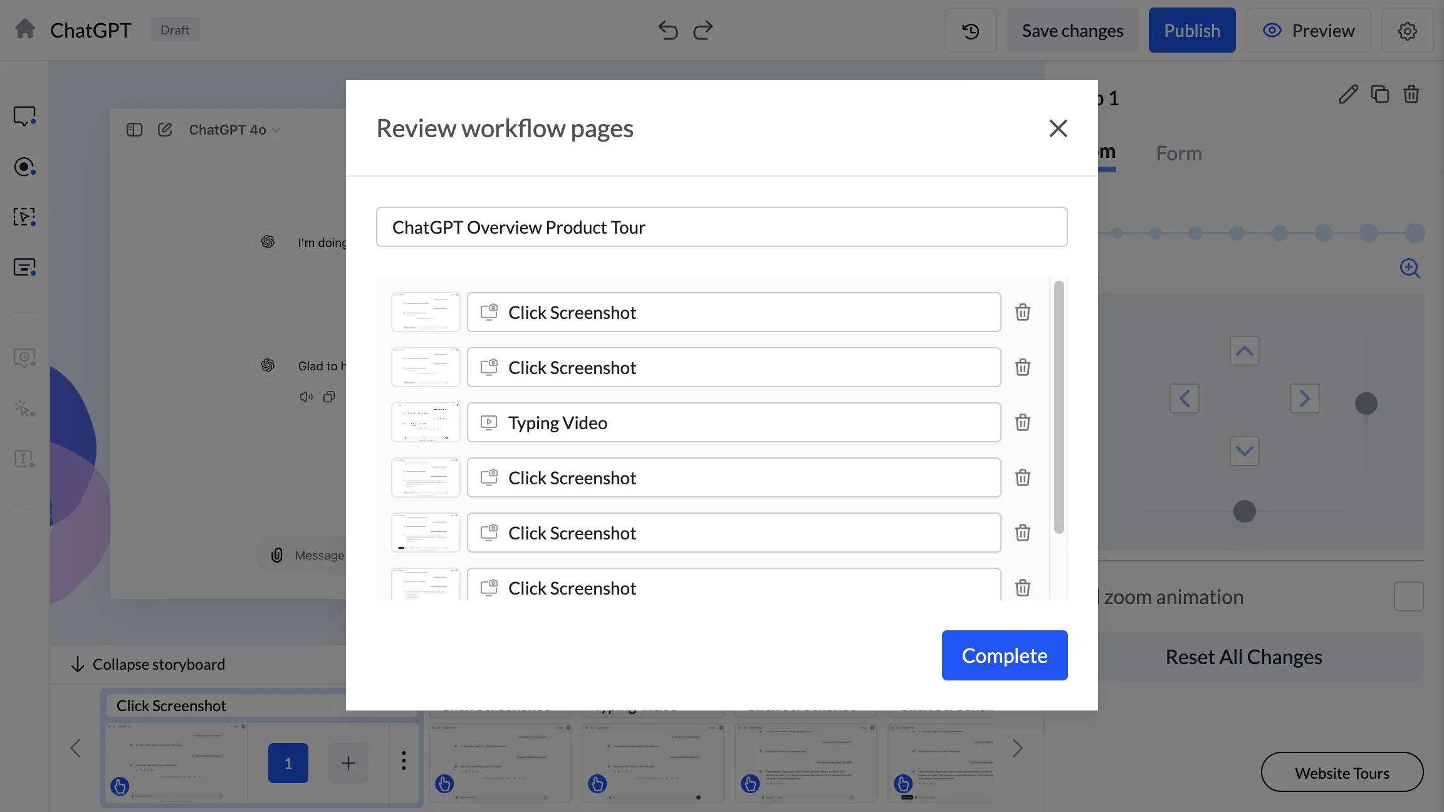Delete the fourth row Click Screenshot
Image resolution: width=1444 pixels, height=812 pixels.
(1023, 477)
